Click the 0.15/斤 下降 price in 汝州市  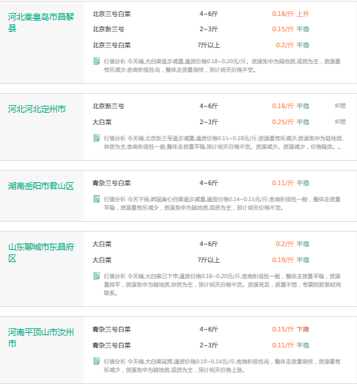click(x=291, y=329)
